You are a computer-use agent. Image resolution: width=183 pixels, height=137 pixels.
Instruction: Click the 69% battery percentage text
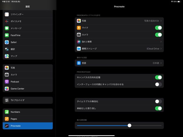tap(175, 2)
